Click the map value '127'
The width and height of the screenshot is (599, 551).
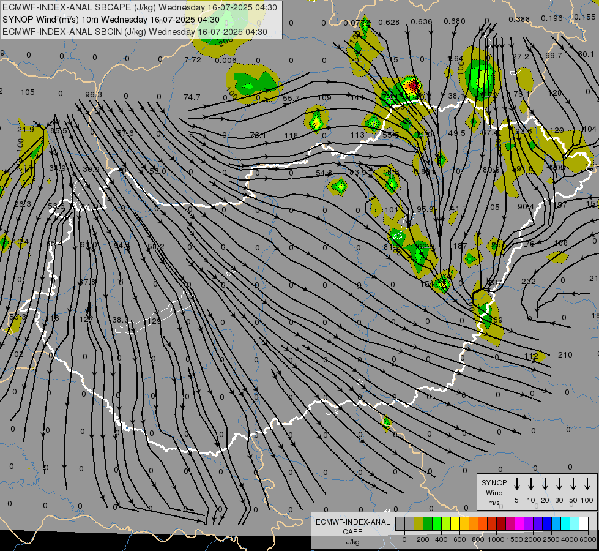(x=86, y=319)
